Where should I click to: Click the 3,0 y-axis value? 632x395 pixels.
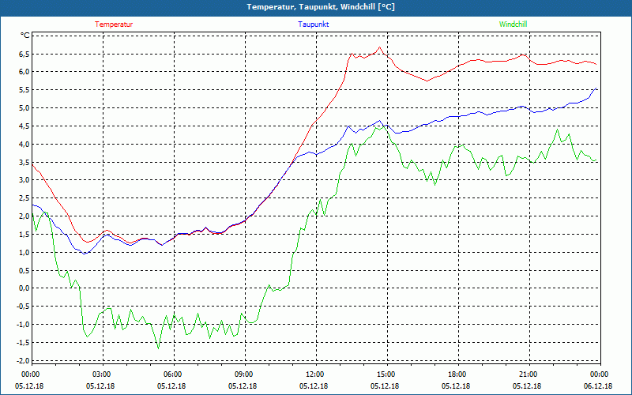click(24, 180)
